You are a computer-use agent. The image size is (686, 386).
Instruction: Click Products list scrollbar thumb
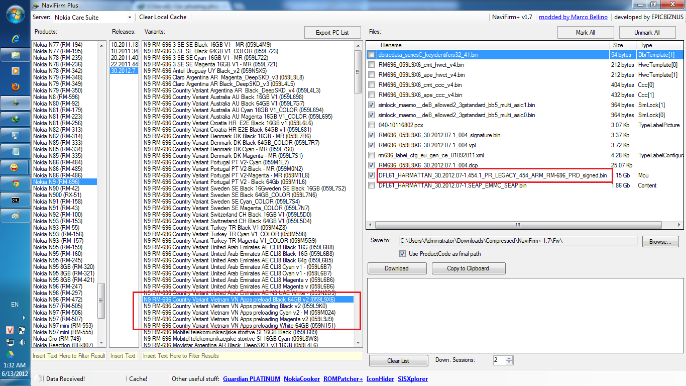[101, 301]
